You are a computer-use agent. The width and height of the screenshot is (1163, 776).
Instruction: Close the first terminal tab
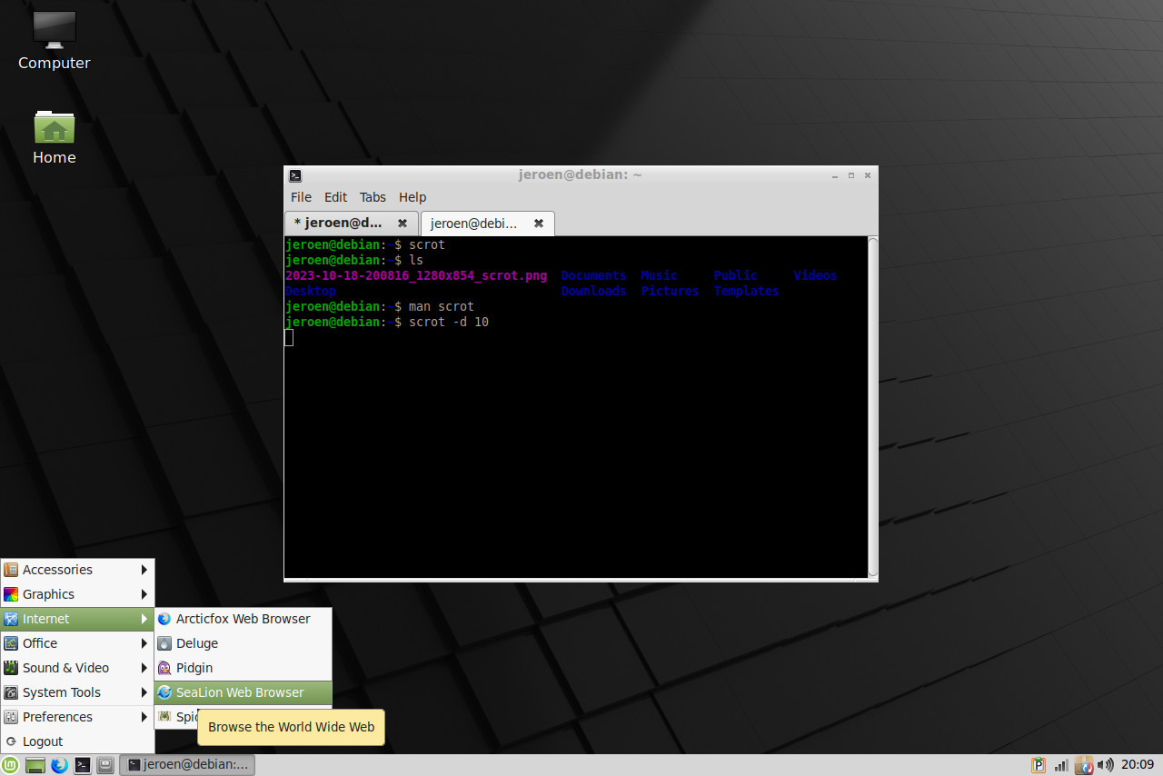pyautogui.click(x=403, y=224)
